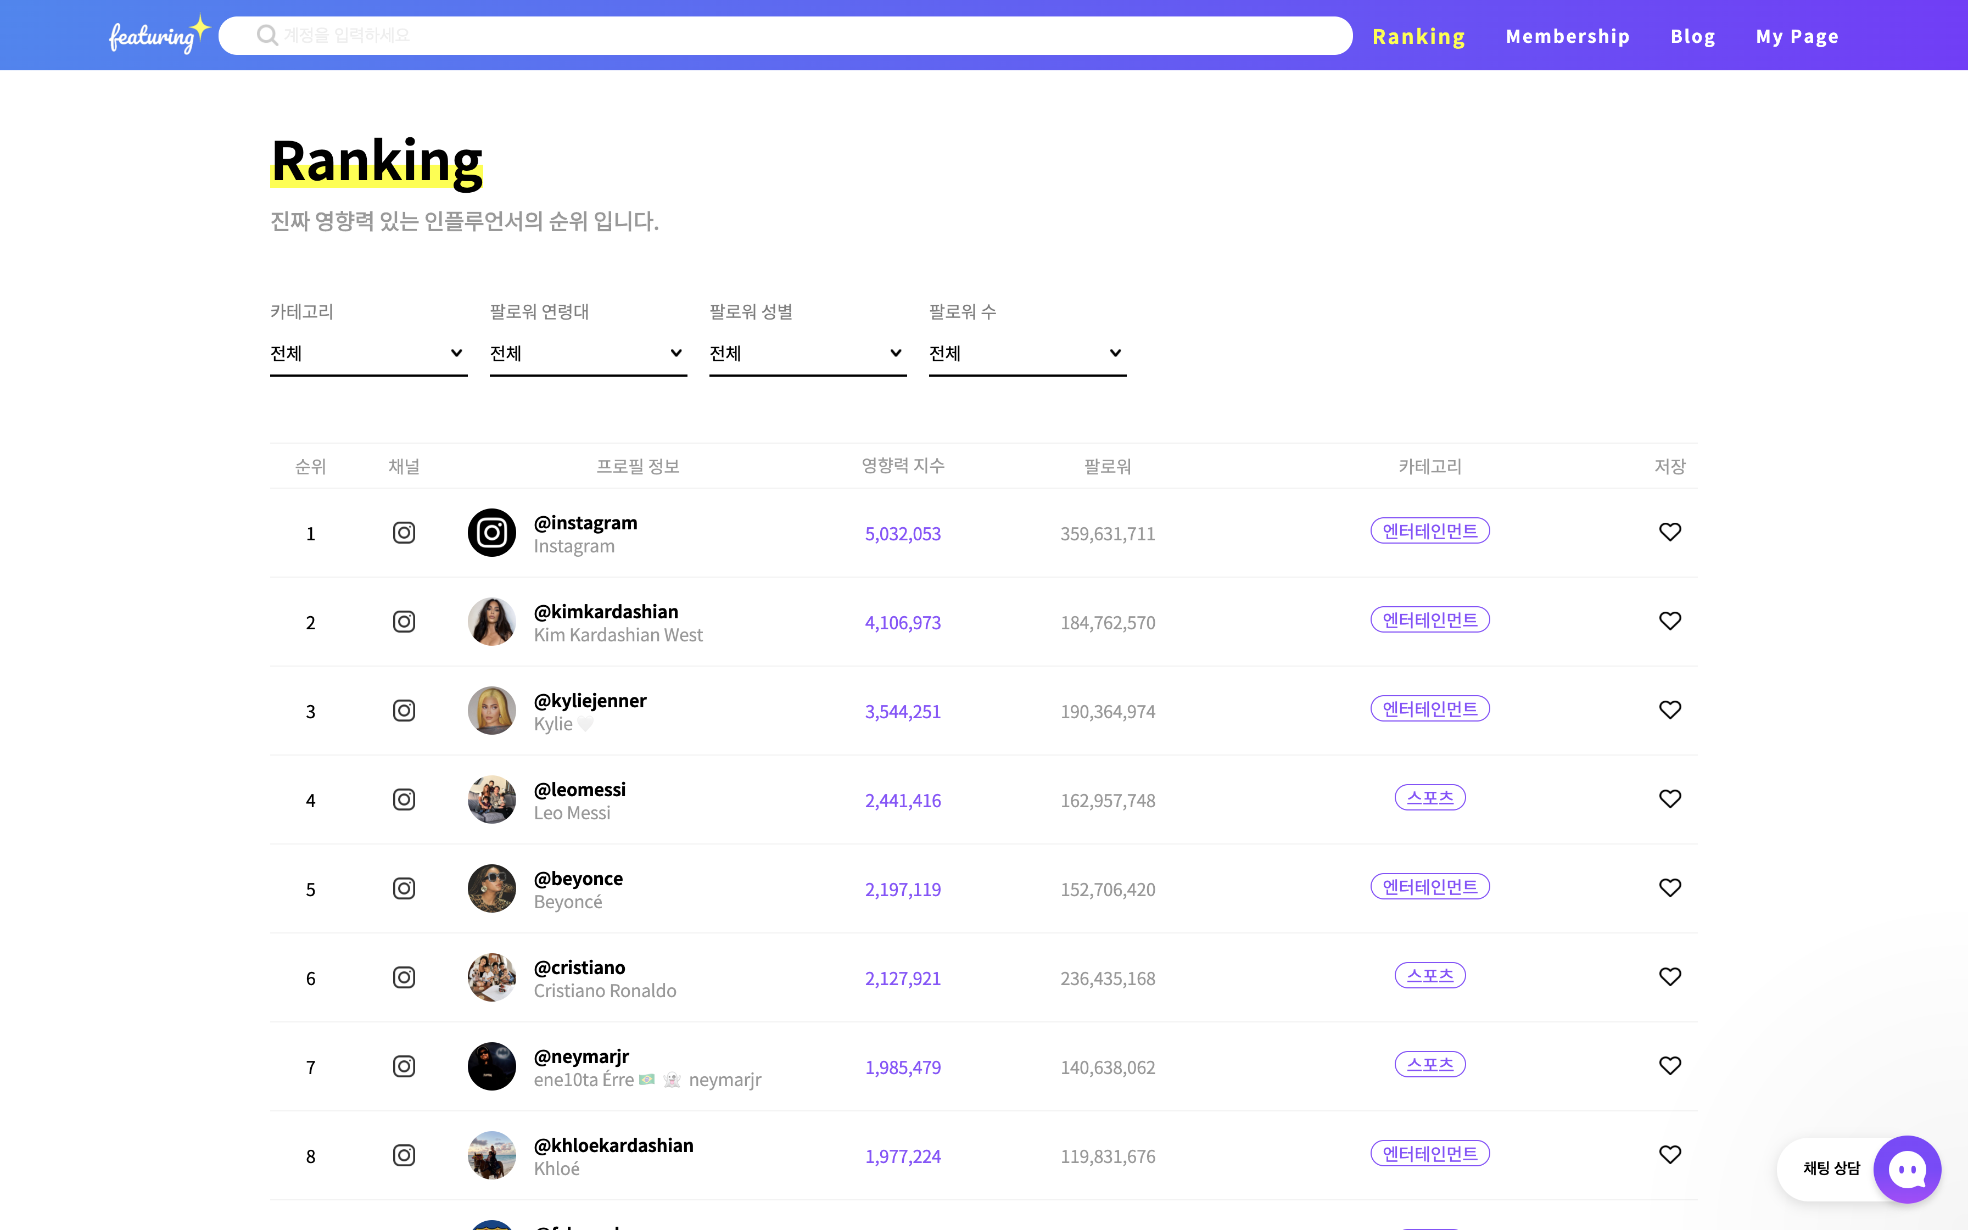Viewport: 1968px width, 1230px height.
Task: Expand the 팔로워 연령대 filter dropdown
Action: [x=588, y=353]
